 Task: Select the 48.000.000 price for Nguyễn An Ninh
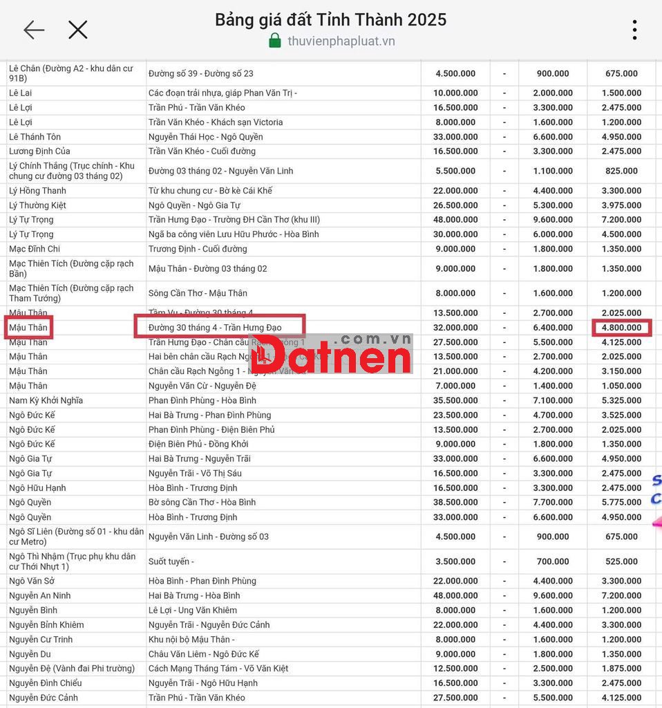point(456,595)
